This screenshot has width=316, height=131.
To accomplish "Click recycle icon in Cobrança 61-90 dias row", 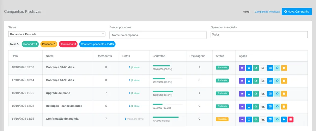I will 277,81.
